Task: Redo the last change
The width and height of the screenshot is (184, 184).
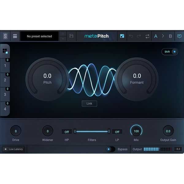Action: tap(139, 36)
